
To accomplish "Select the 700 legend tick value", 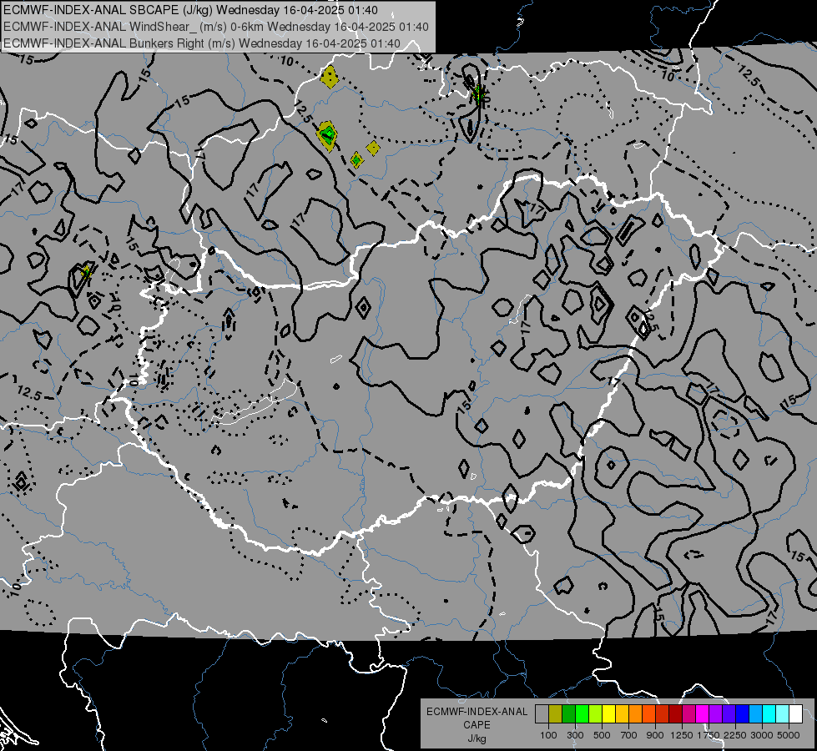I will (629, 735).
